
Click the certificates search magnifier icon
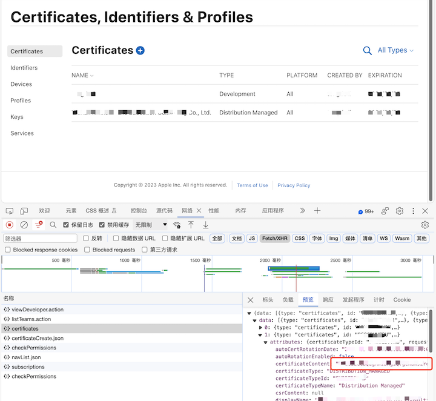point(367,51)
